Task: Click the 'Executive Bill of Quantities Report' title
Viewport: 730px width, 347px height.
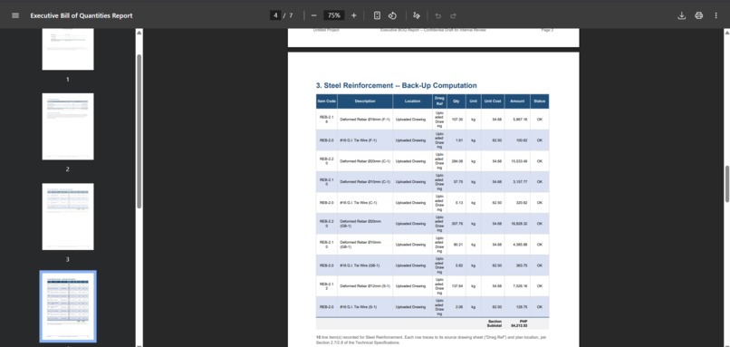Action: pos(82,15)
